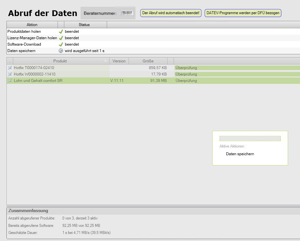Sort by the Größe column header
This screenshot has height=241, width=300.
coord(148,61)
